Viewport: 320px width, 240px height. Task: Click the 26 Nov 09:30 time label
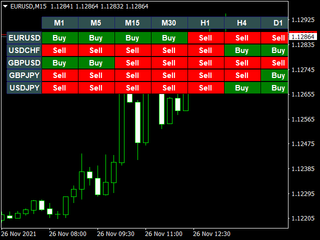point(115,234)
